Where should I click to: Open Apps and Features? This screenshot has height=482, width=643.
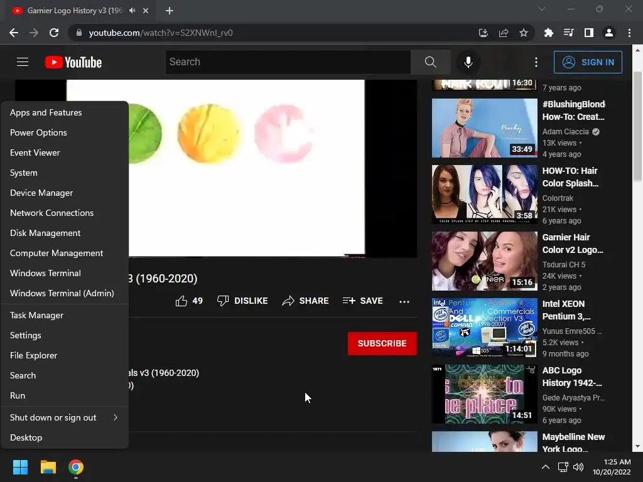pyautogui.click(x=65, y=112)
